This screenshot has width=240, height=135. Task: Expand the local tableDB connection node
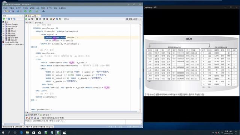(x=3, y=40)
